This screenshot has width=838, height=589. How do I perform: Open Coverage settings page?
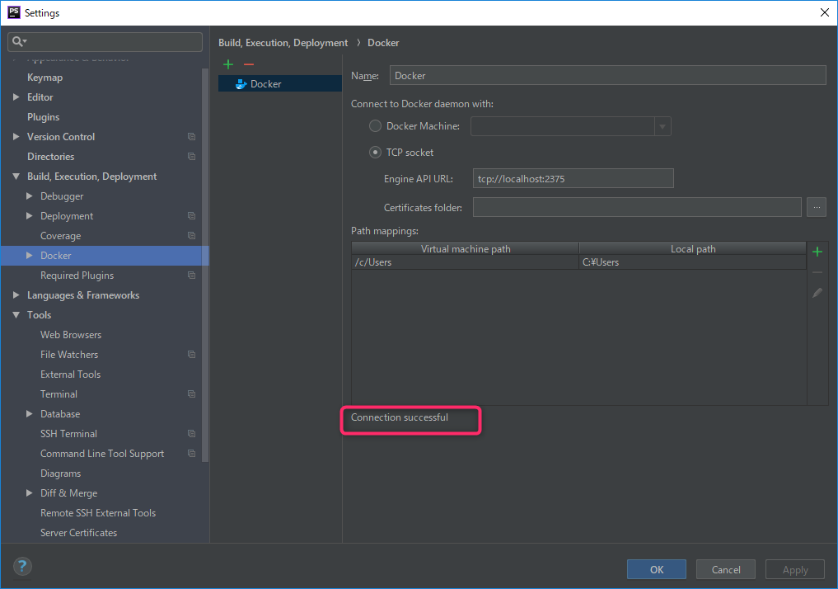click(60, 236)
